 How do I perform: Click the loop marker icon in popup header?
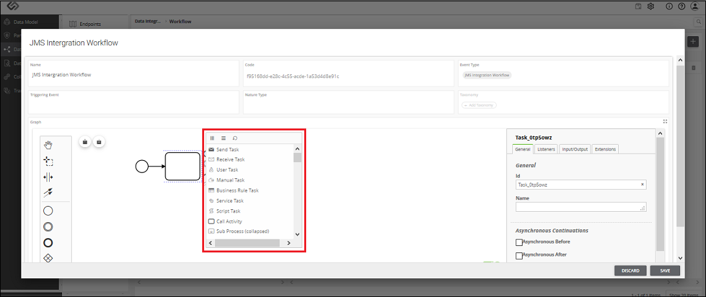coord(234,138)
